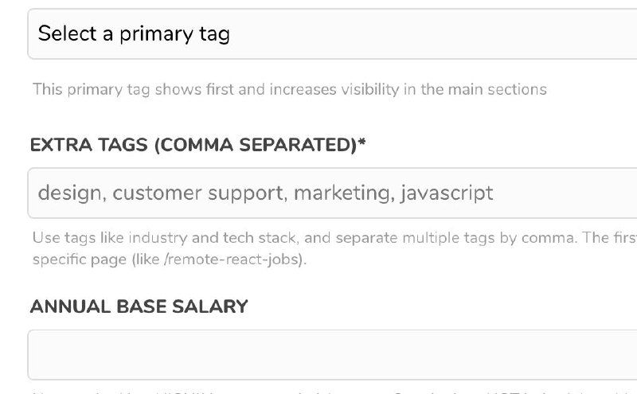Image resolution: width=637 pixels, height=394 pixels.
Task: Click the 'ANNUAL BASE SALARY' label
Action: coord(139,306)
